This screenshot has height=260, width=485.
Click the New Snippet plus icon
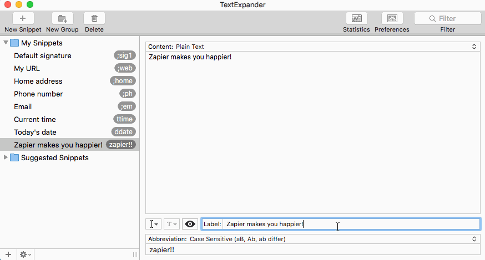tap(23, 18)
